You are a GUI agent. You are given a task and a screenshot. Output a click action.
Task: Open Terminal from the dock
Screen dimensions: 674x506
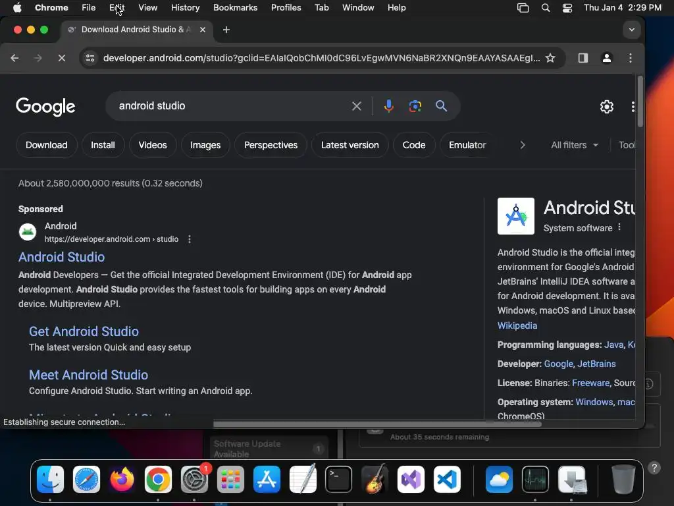pos(338,480)
